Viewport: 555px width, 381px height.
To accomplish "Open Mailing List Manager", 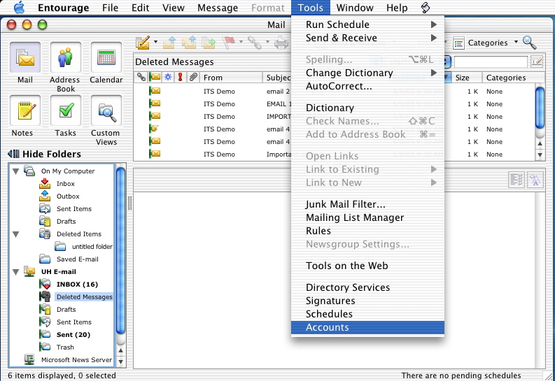I will point(367,217).
